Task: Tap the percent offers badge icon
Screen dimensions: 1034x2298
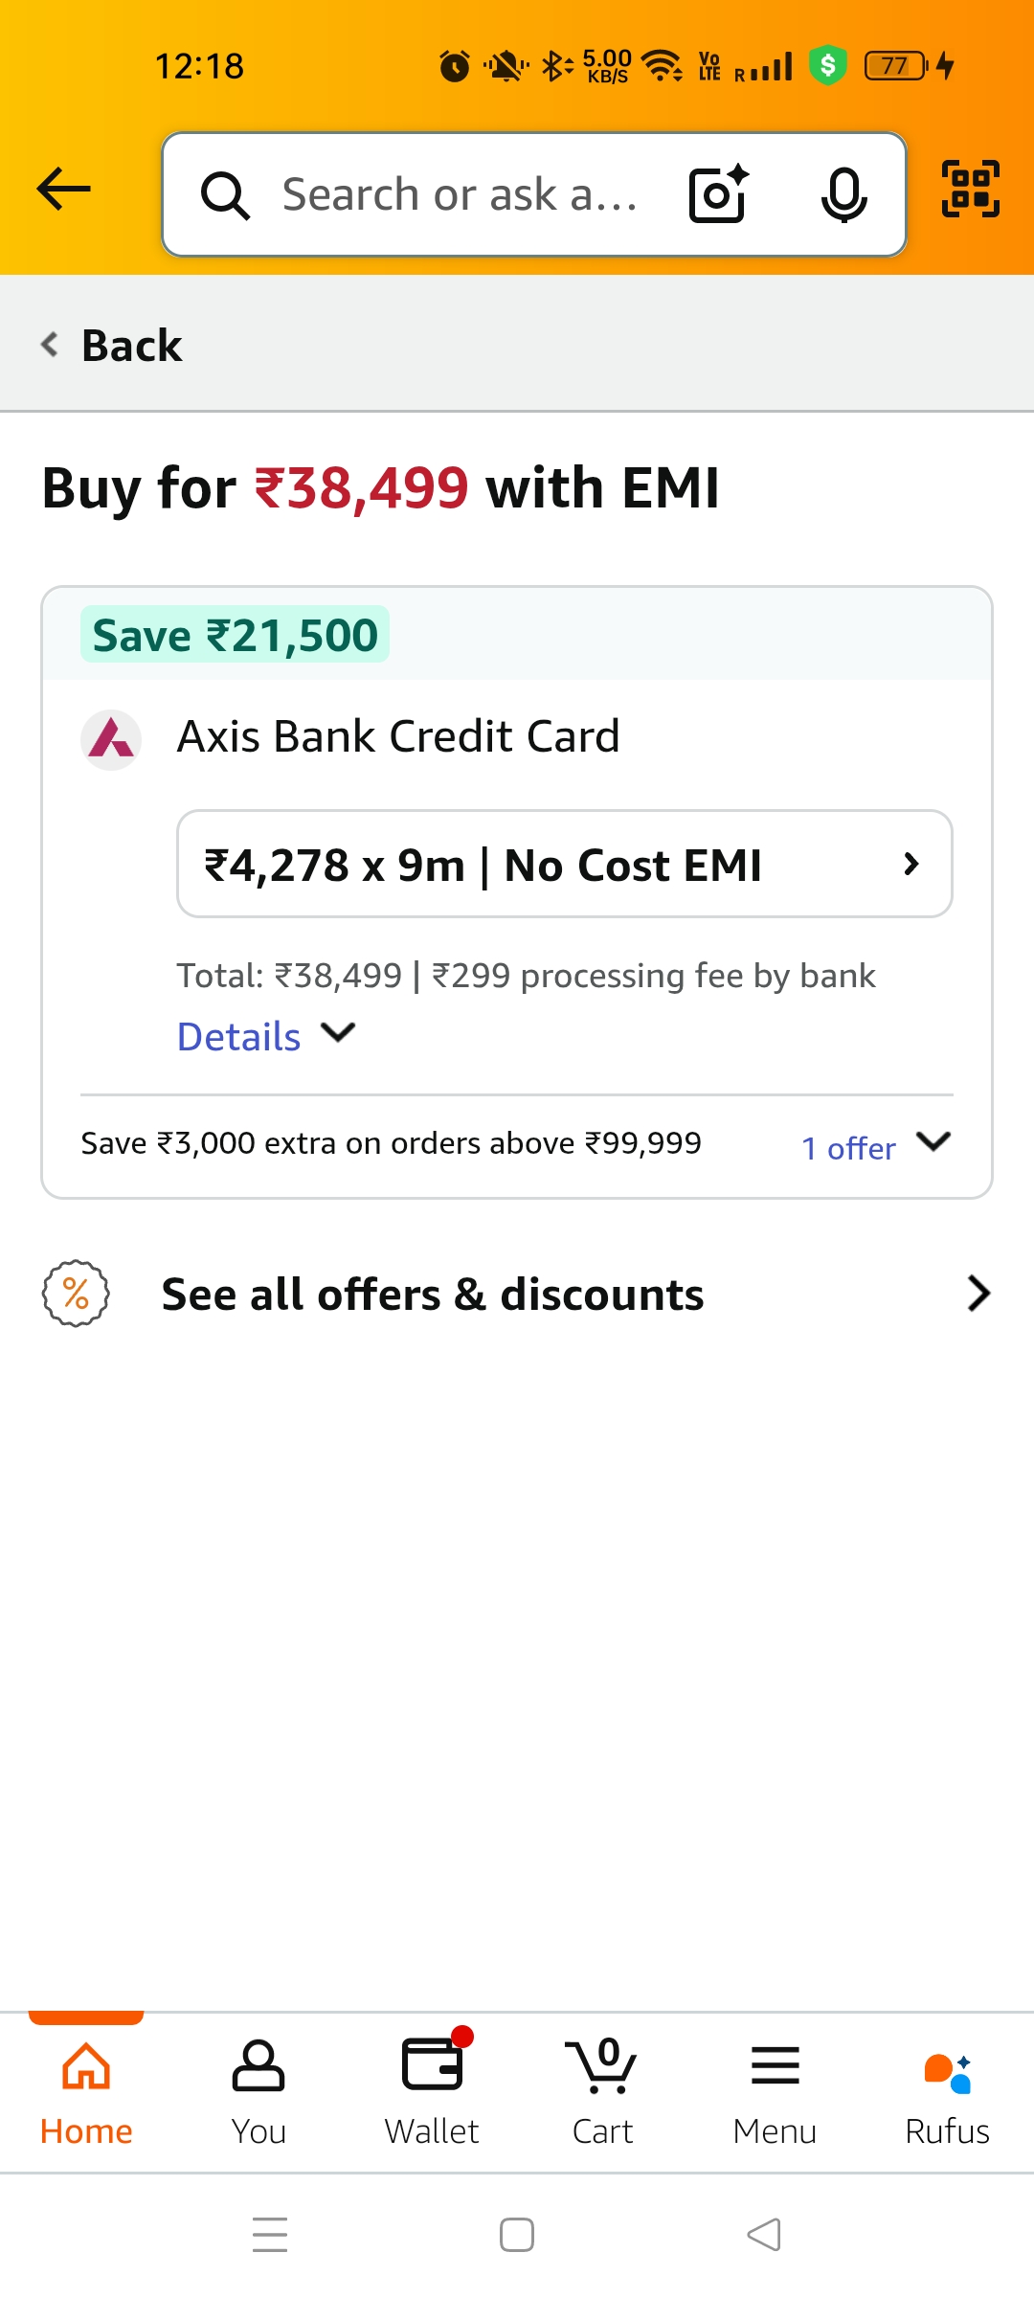Action: (76, 1294)
